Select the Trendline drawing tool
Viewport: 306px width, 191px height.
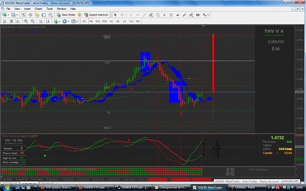pyautogui.click(x=144, y=15)
